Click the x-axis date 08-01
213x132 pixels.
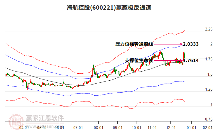point(99,128)
